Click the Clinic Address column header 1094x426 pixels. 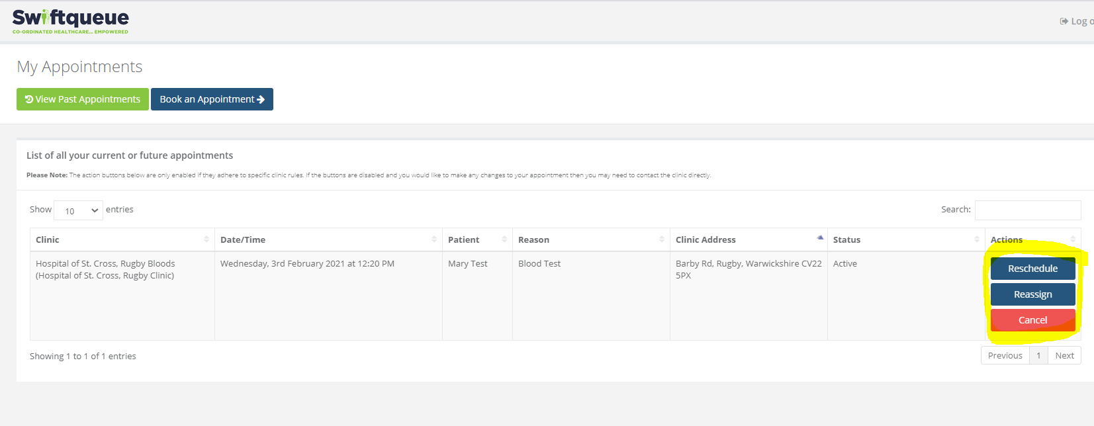(x=706, y=239)
